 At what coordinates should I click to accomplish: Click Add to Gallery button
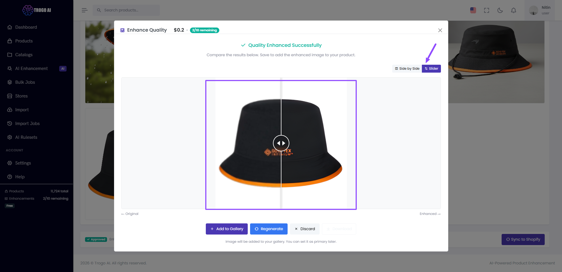point(227,229)
